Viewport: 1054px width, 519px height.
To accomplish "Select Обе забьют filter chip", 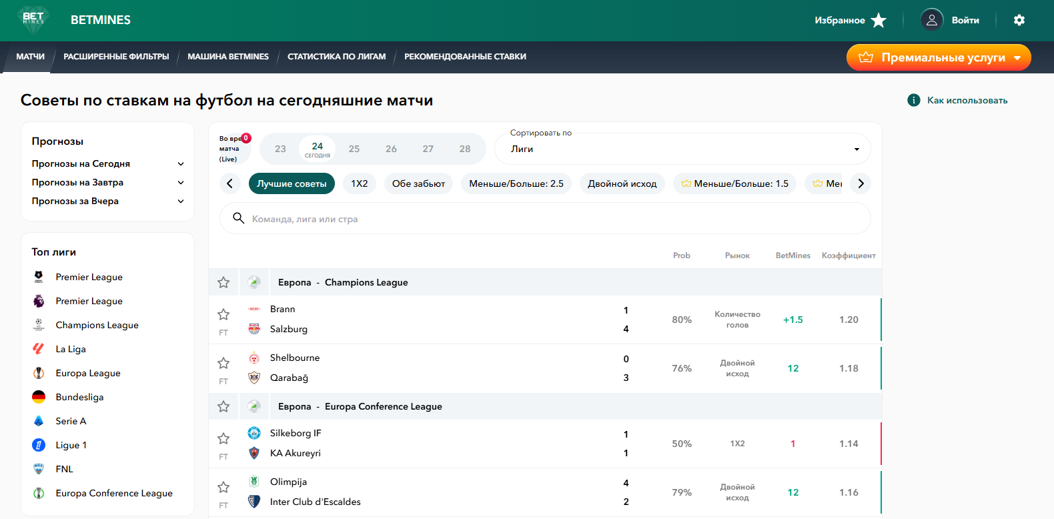I will [x=418, y=183].
